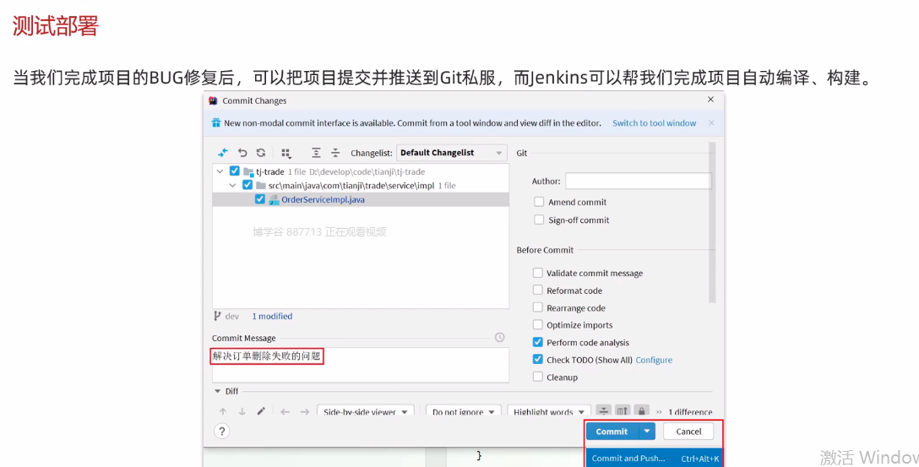Click the Author input field
This screenshot has width=919, height=467.
[639, 181]
